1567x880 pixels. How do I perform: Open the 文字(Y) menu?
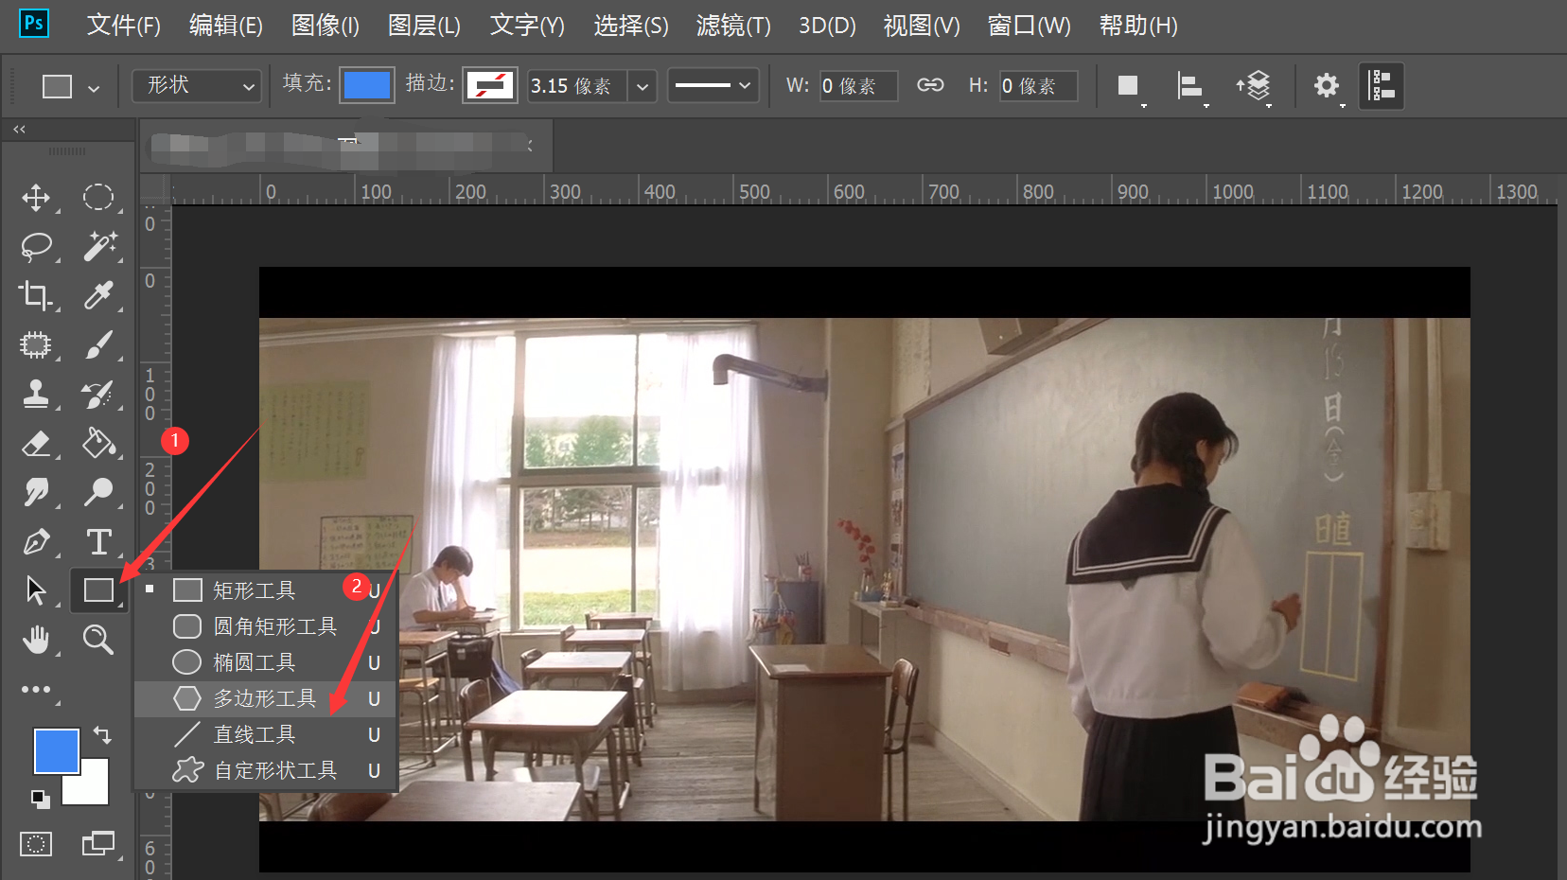click(527, 26)
